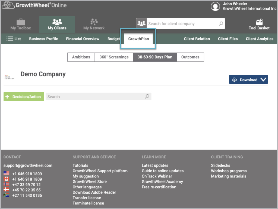The image size is (278, 209).
Task: Click the Norway phone +47 33 99 70 12
Action: pyautogui.click(x=26, y=185)
